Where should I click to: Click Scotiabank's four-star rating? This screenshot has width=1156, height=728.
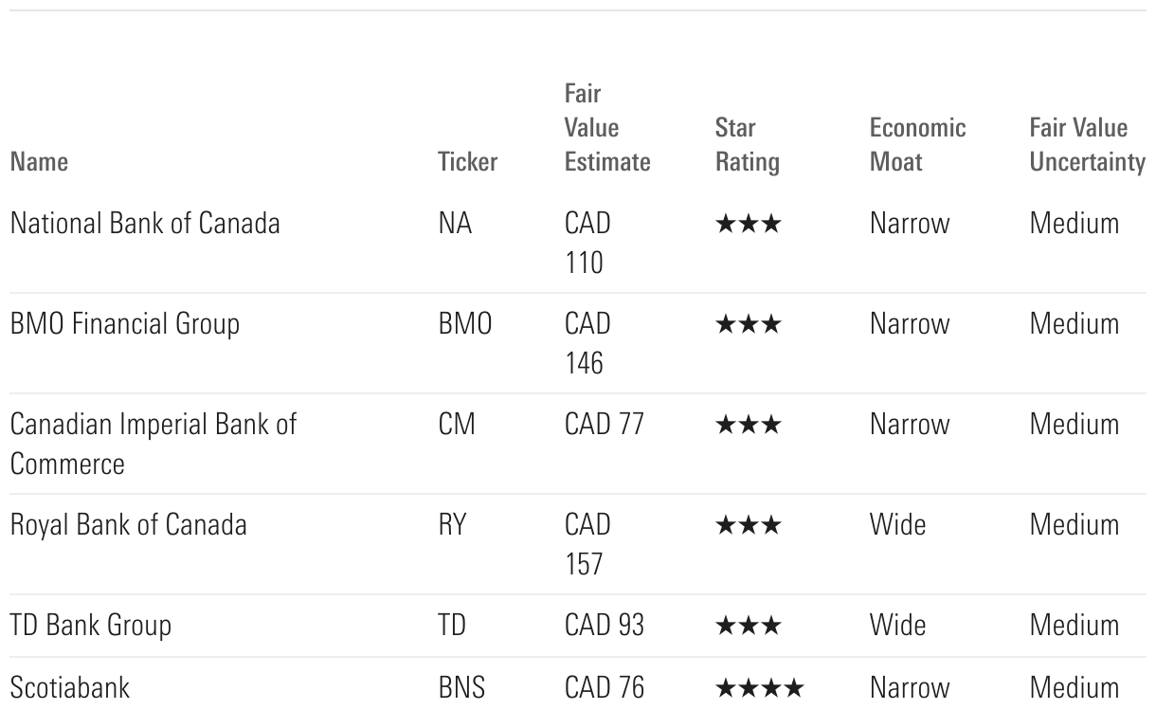[759, 688]
